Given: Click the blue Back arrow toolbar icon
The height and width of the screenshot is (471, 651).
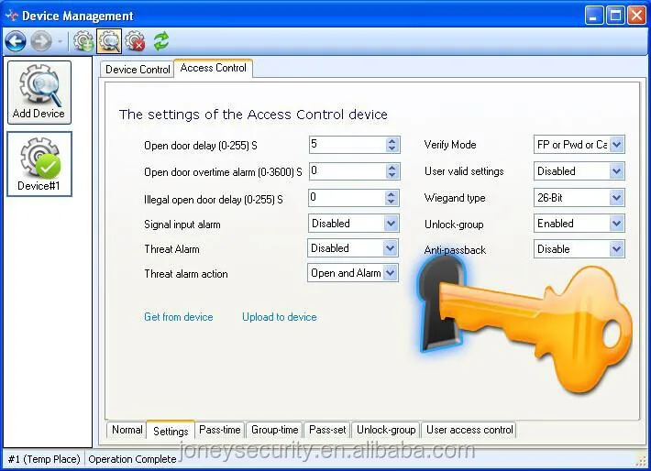Looking at the screenshot, I should tap(16, 41).
